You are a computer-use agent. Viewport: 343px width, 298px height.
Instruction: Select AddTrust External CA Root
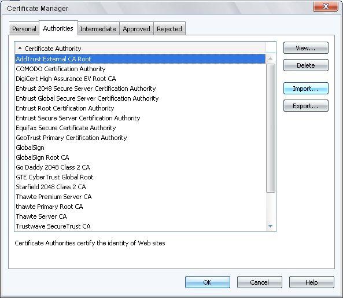pyautogui.click(x=140, y=59)
